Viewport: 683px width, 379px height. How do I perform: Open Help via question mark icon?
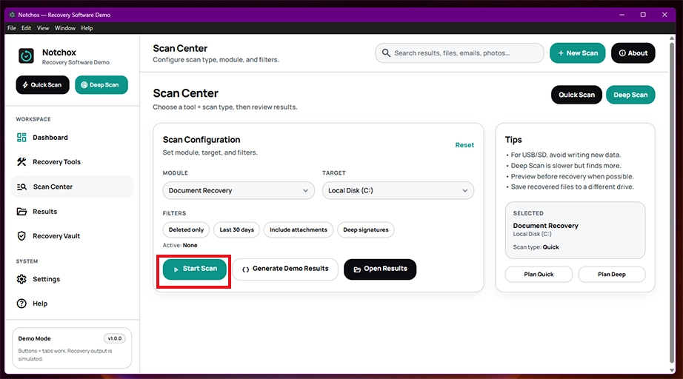[x=21, y=303]
